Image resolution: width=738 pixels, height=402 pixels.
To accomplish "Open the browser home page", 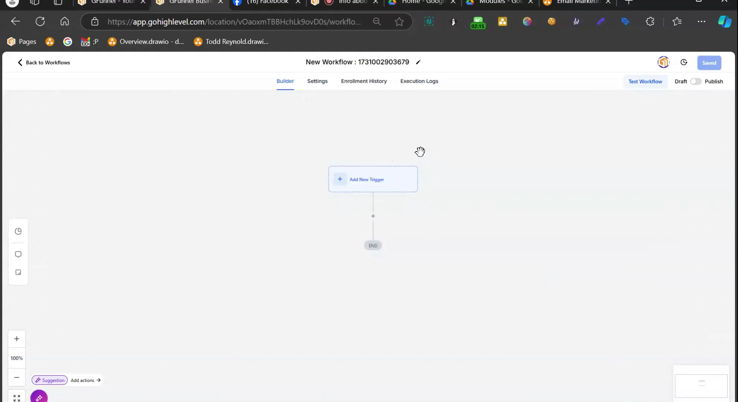I will pos(64,22).
